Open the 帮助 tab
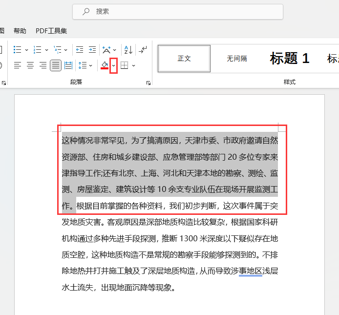Image resolution: width=339 pixels, height=315 pixels. [20, 31]
